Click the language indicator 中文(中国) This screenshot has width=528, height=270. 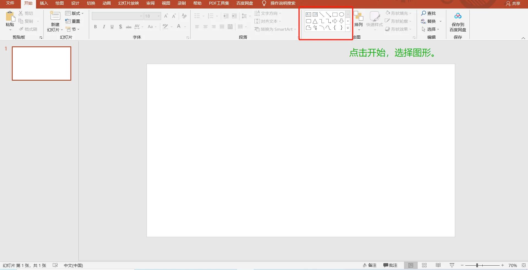(x=73, y=265)
